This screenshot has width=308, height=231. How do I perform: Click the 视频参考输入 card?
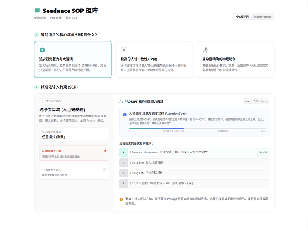point(74,172)
